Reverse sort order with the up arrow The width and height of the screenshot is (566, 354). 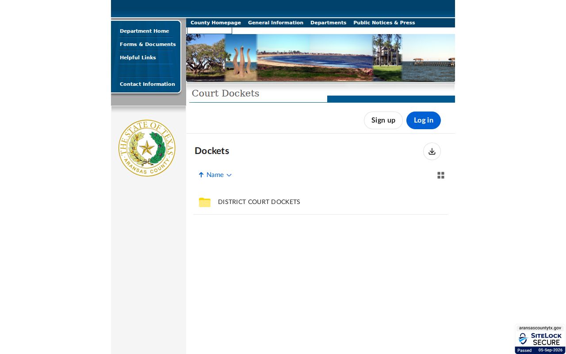(x=201, y=175)
